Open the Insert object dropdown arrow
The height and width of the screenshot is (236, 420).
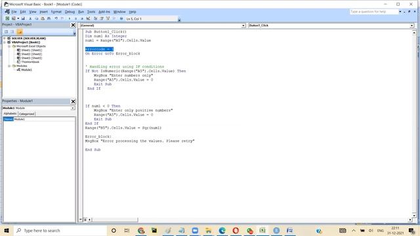(x=18, y=18)
